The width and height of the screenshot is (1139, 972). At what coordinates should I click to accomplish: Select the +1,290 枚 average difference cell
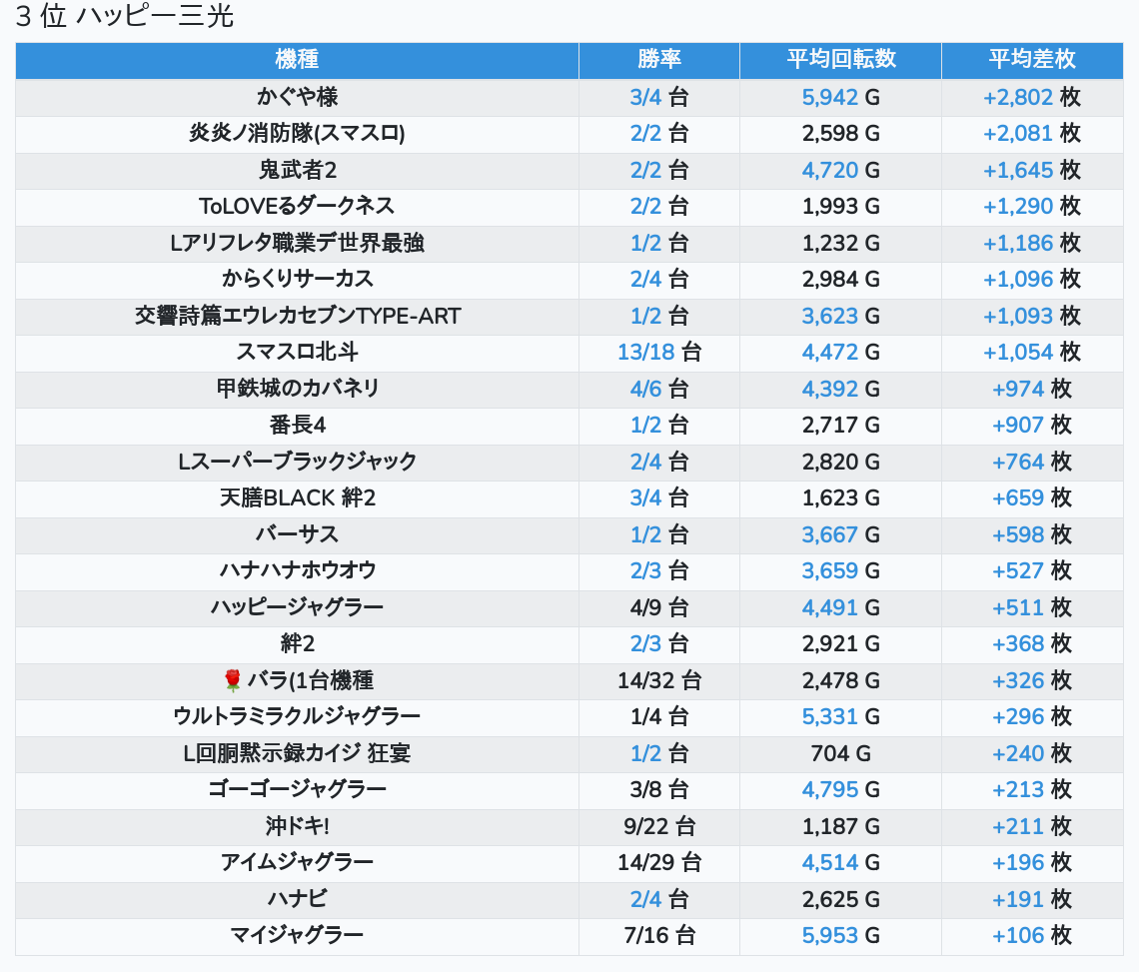tap(1032, 207)
